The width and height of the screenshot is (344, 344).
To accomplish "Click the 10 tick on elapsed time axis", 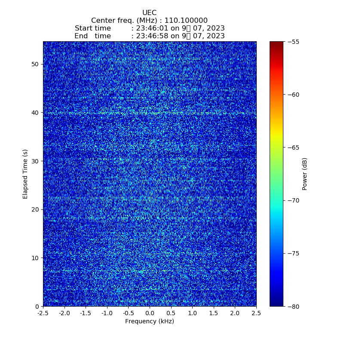I will click(35, 258).
